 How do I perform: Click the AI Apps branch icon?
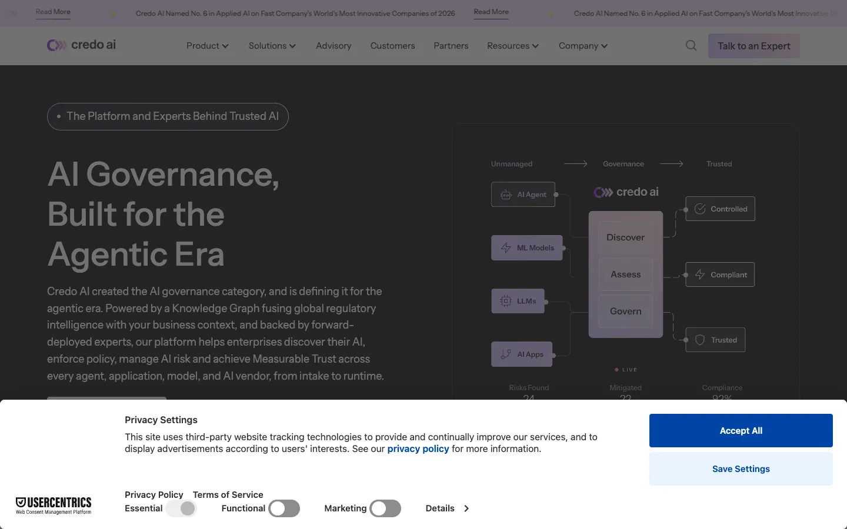click(x=506, y=354)
